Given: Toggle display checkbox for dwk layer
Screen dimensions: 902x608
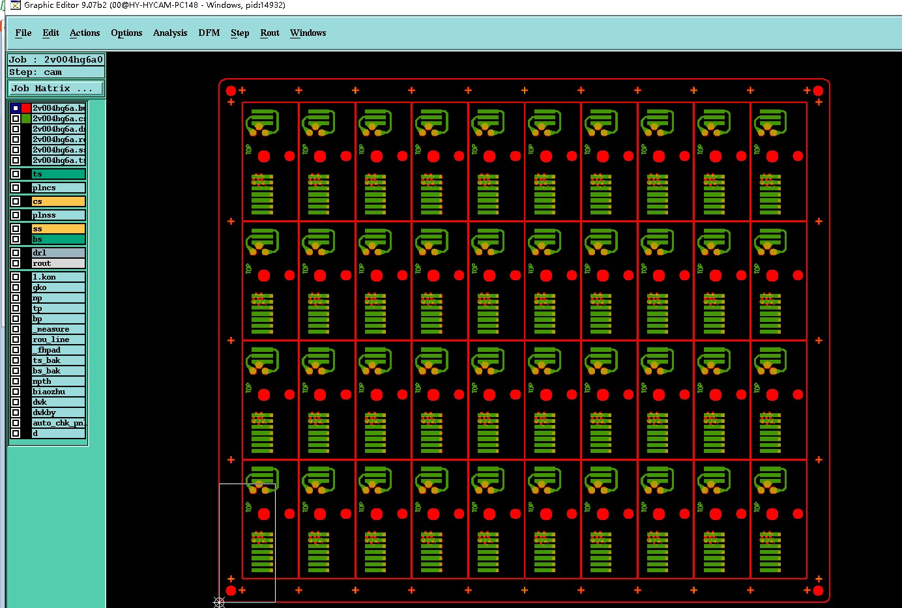Looking at the screenshot, I should click(x=16, y=402).
